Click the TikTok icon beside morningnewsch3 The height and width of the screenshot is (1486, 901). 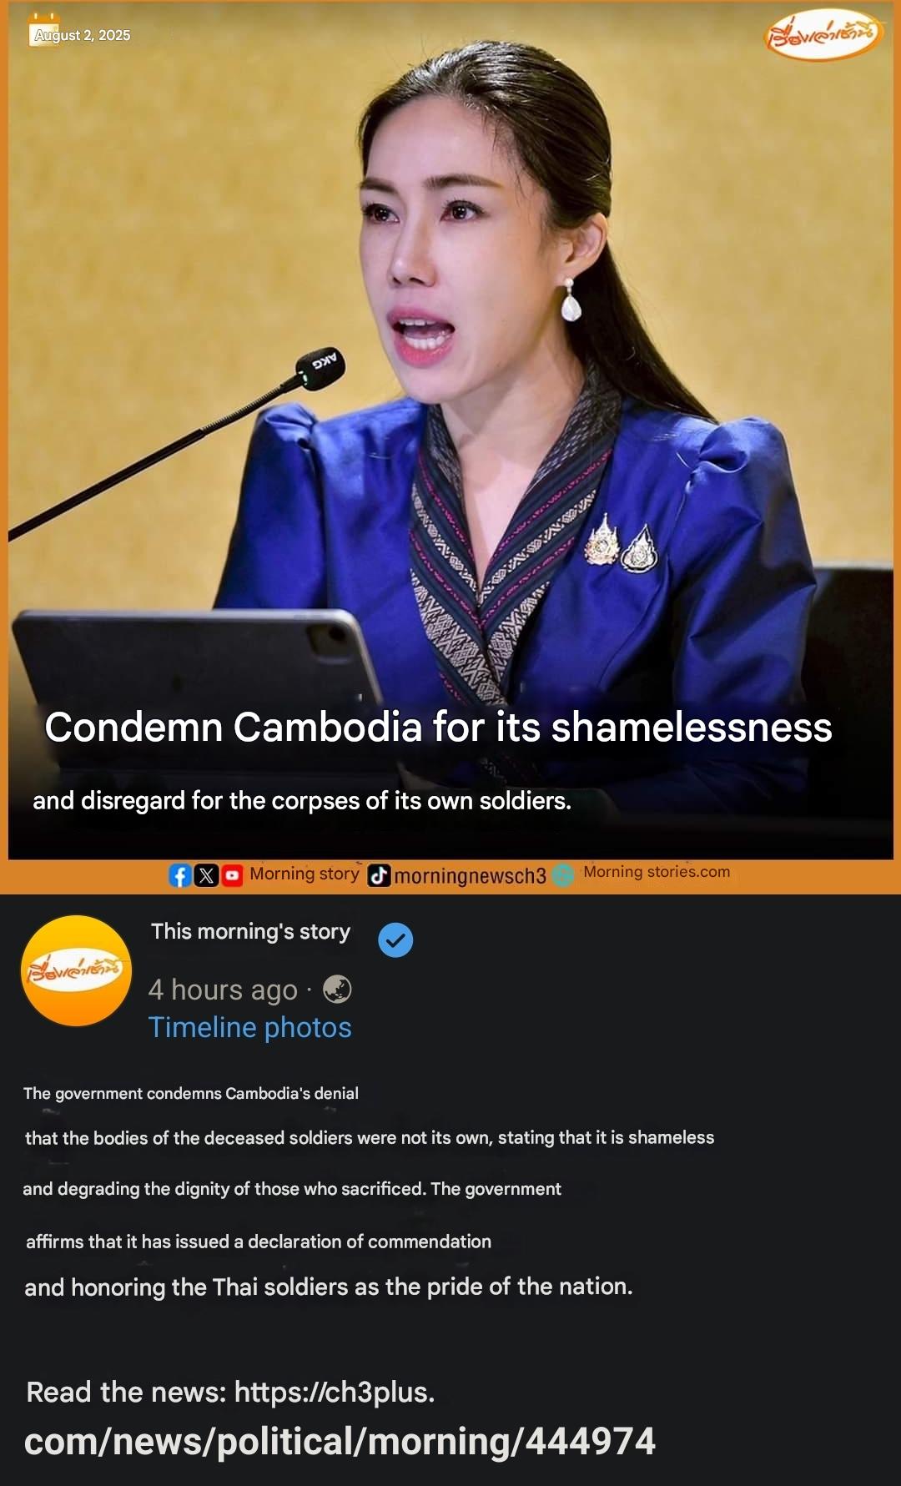[x=380, y=875]
